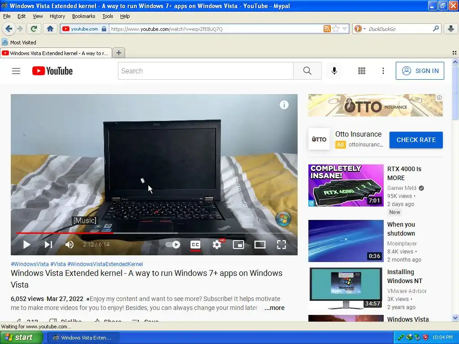
Task: Bookmark this page with the star icon
Action: tap(336, 29)
